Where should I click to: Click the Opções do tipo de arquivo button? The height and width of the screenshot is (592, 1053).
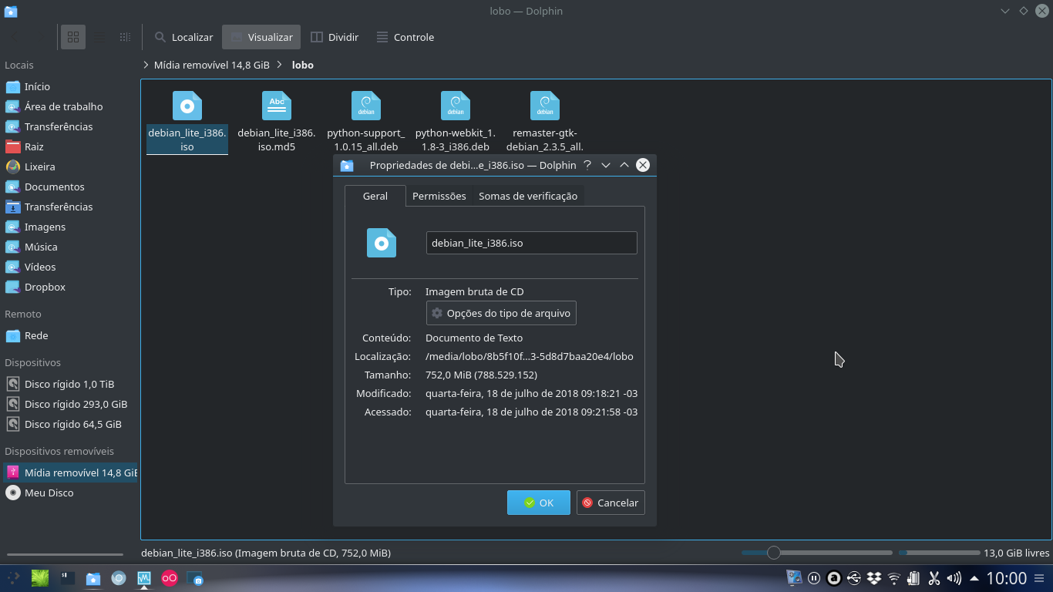pyautogui.click(x=500, y=313)
